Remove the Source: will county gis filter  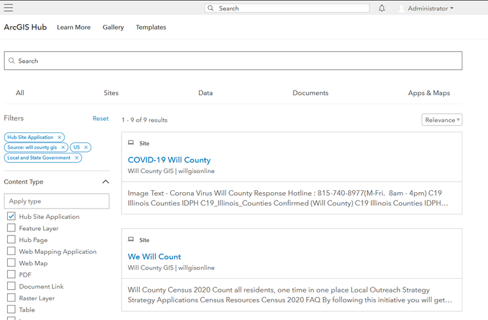coord(63,148)
